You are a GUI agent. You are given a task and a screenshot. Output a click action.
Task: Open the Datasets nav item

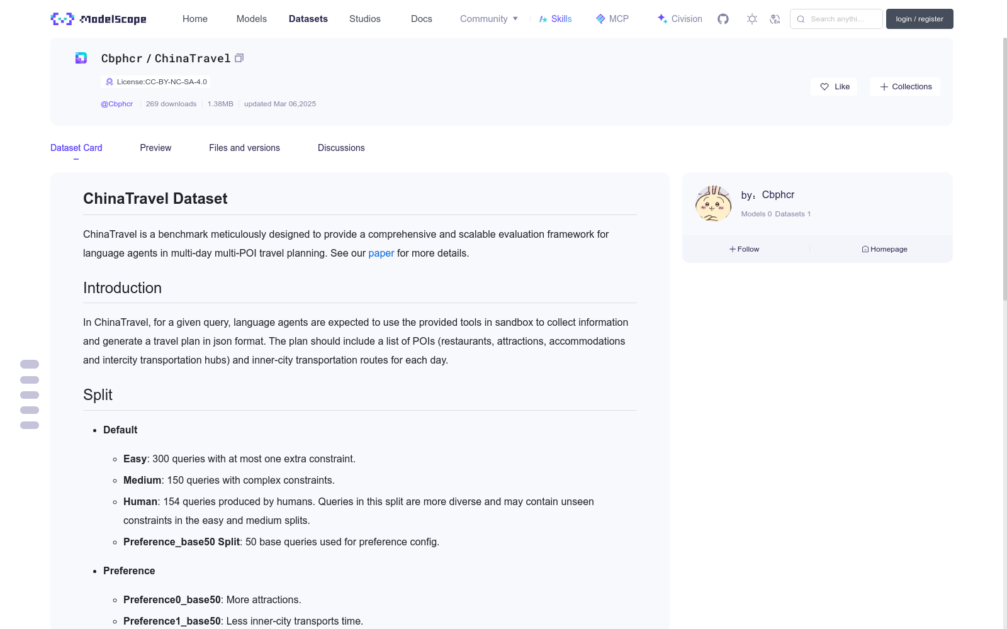pos(308,19)
